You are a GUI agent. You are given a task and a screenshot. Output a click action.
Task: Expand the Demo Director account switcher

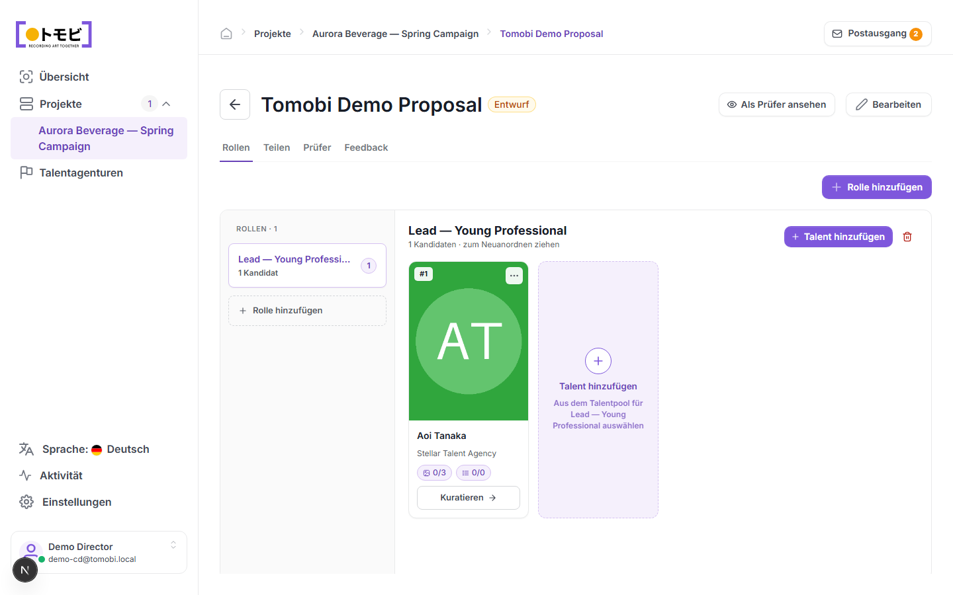(x=173, y=545)
